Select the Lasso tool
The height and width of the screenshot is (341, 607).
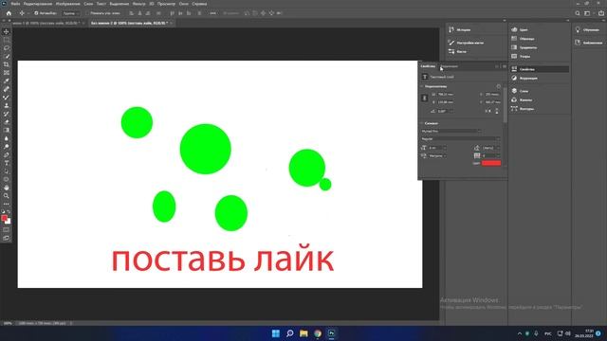[x=7, y=48]
